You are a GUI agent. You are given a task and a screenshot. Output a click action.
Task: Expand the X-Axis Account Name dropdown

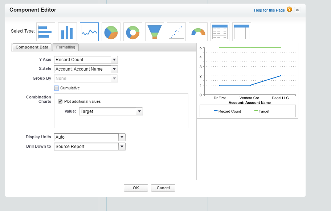point(114,69)
